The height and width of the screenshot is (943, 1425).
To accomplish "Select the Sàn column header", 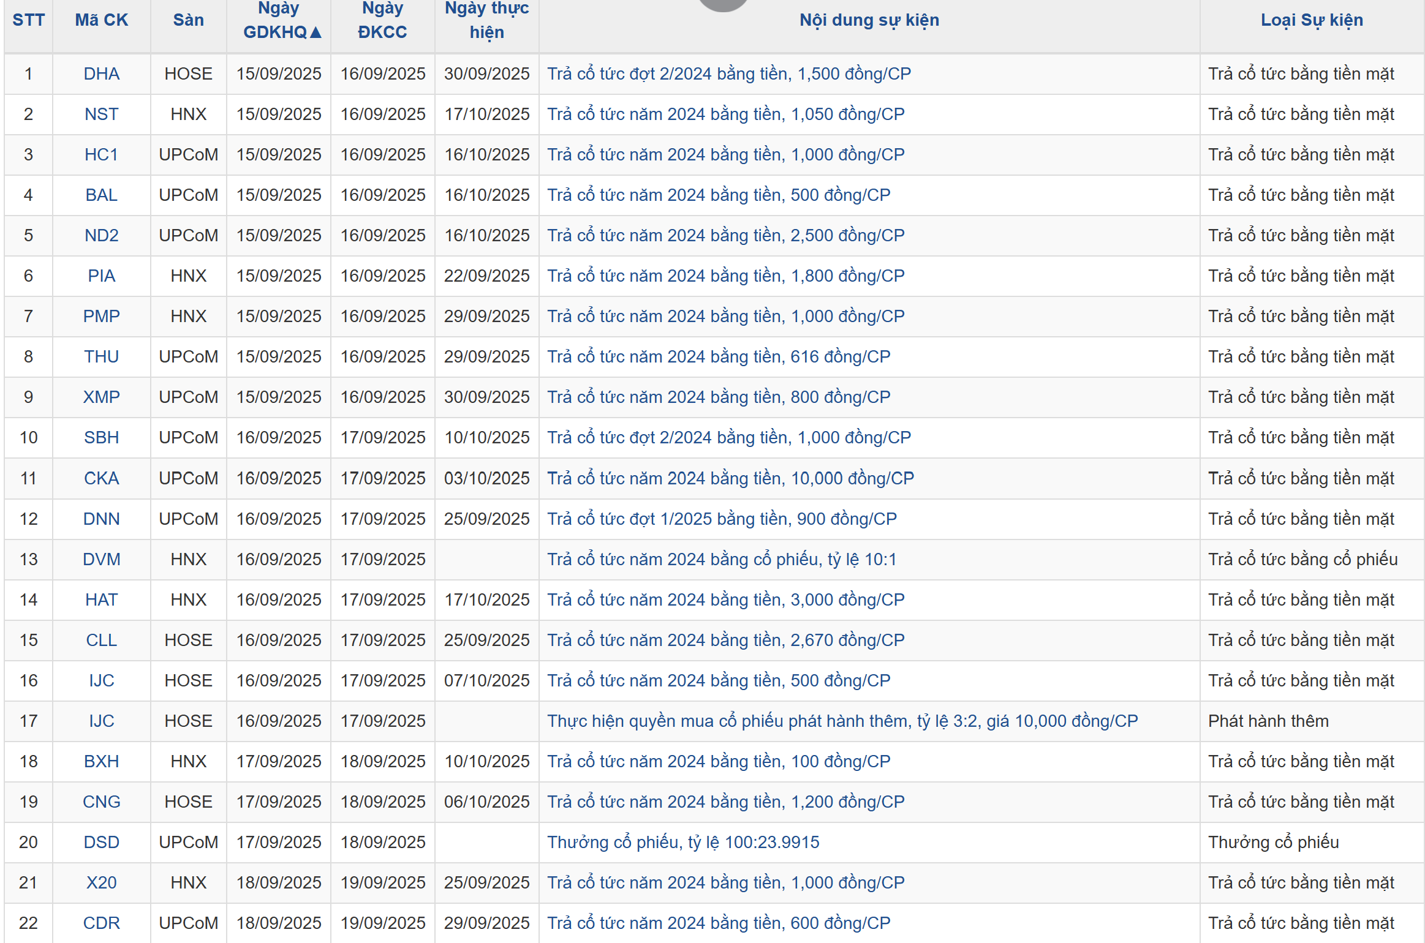I will 188,20.
